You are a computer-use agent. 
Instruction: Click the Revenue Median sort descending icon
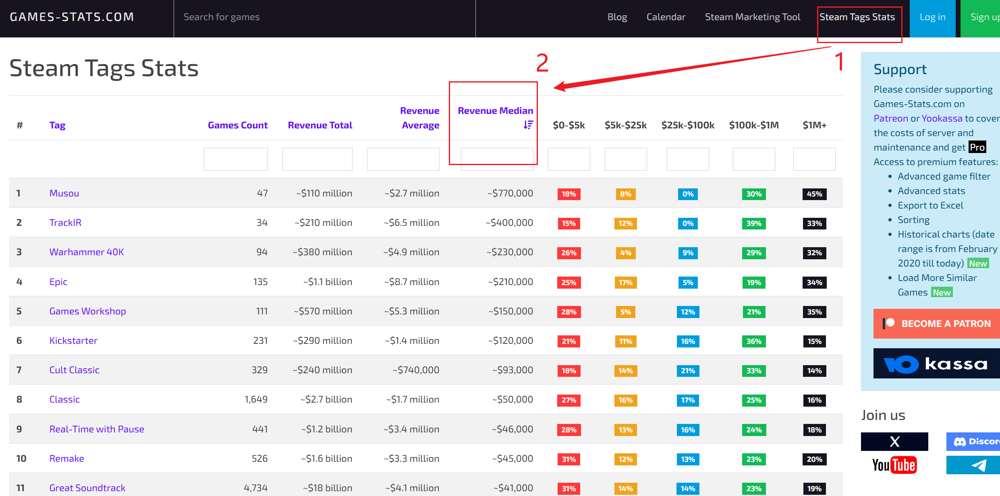click(528, 125)
